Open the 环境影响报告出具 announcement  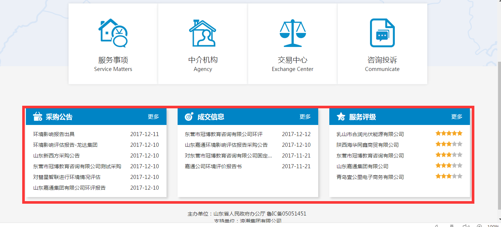[x=54, y=134]
